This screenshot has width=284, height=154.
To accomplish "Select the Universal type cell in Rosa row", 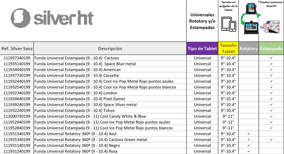I will click(202, 151).
